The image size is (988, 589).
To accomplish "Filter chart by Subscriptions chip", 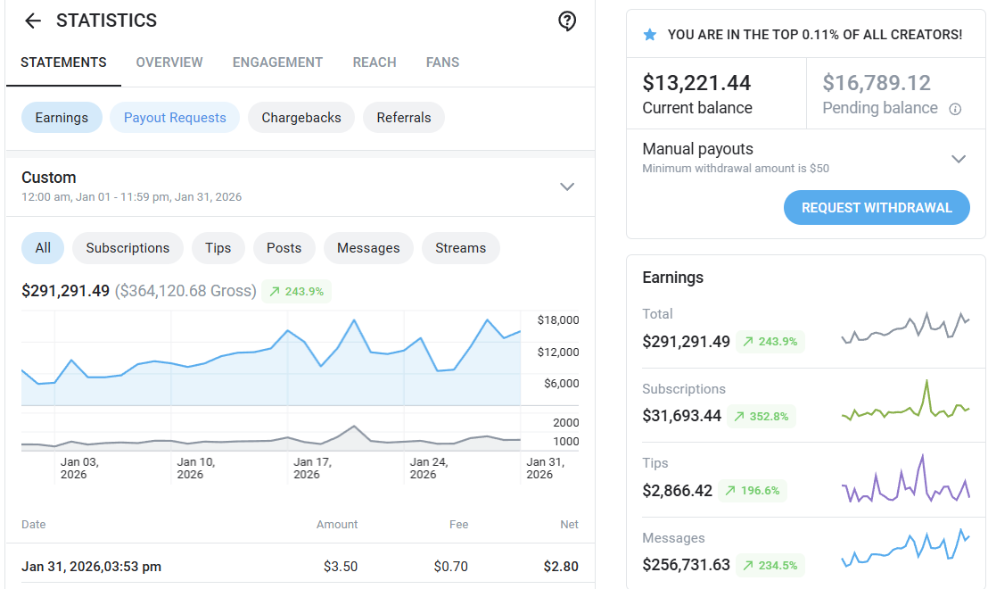I will pos(128,248).
